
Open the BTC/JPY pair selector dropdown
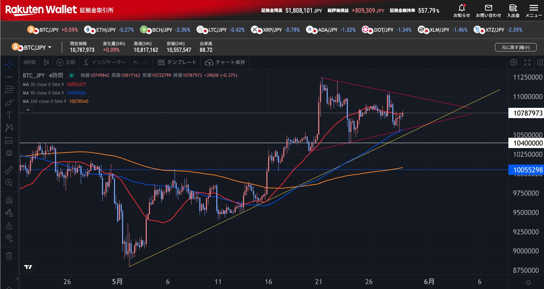click(32, 47)
